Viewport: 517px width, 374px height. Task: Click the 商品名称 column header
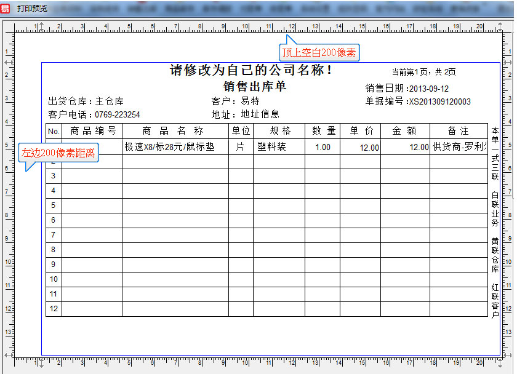click(175, 131)
